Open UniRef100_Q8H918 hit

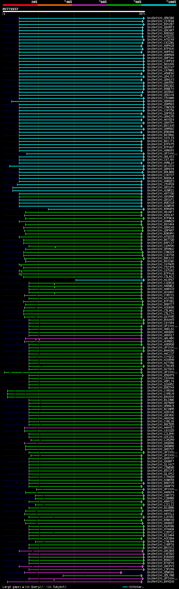[161, 101]
